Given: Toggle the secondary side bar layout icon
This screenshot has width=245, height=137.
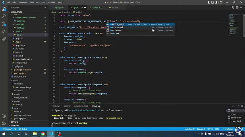Looking at the screenshot, I should (x=216, y=2).
